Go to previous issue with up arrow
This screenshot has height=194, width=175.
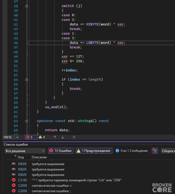click(x=55, y=137)
